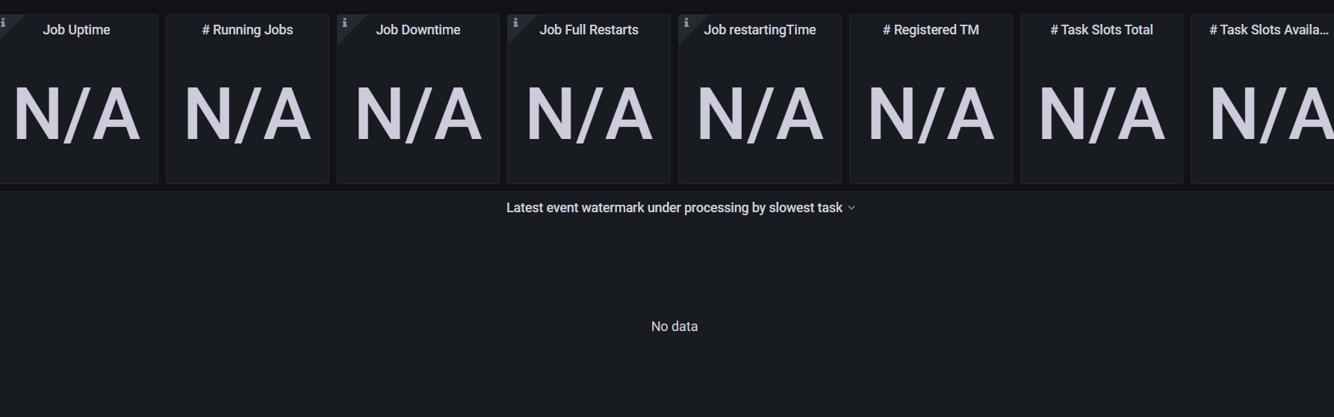Click the Latest event watermark panel title
Screen dimensions: 1334x417
(x=674, y=208)
